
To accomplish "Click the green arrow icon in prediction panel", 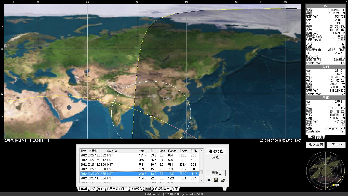I will point(209,180).
